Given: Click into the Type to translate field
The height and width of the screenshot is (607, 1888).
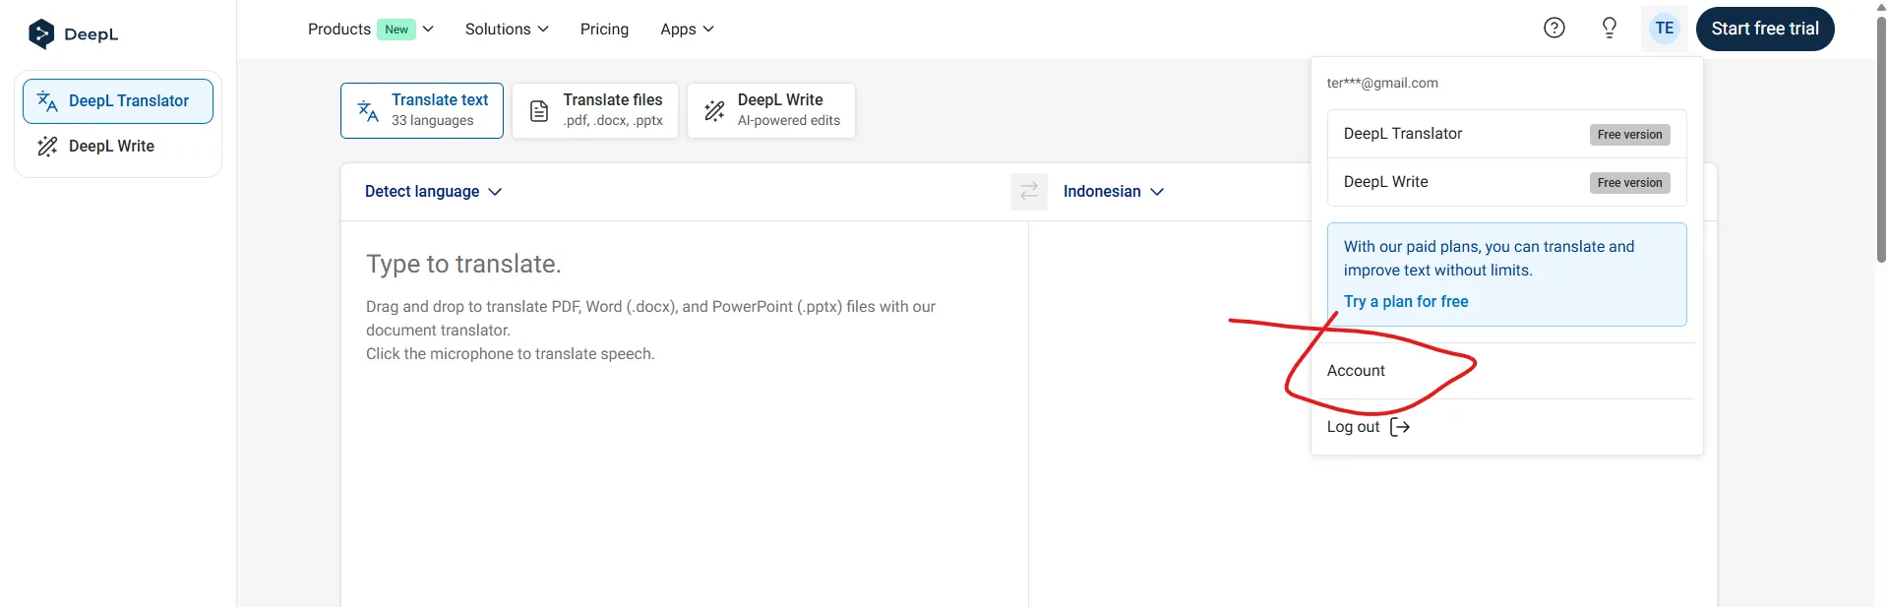Looking at the screenshot, I should (684, 443).
